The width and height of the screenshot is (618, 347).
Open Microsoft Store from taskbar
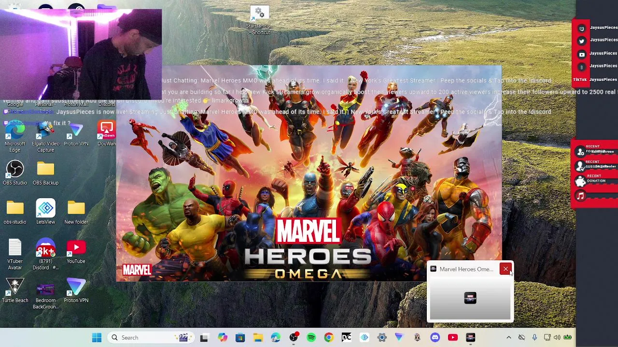tap(240, 337)
